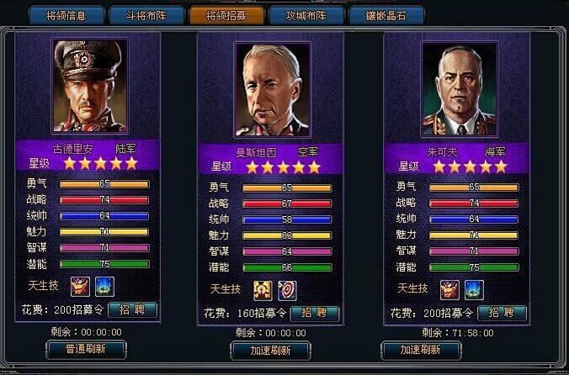
Task: Click Guderian's first innate skill icon
Action: (80, 286)
